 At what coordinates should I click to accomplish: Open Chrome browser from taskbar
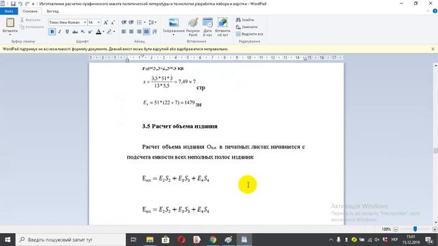coord(213,240)
